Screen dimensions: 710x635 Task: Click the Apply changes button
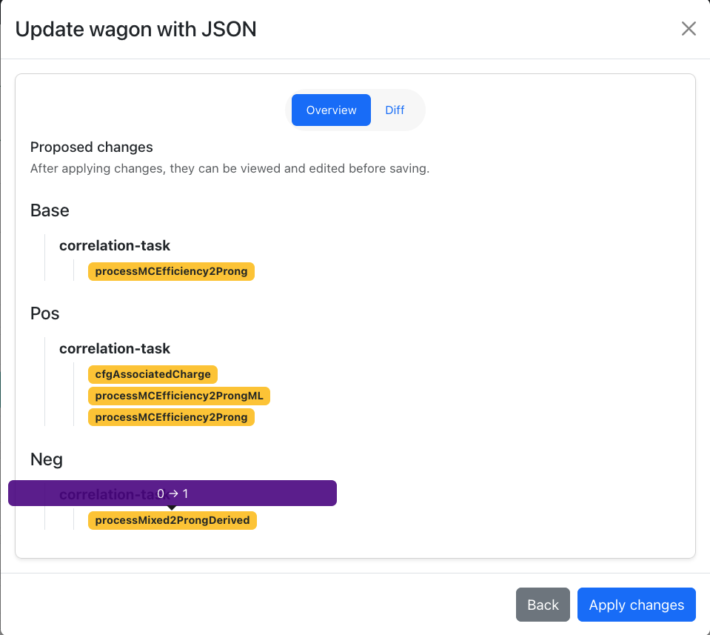[636, 605]
